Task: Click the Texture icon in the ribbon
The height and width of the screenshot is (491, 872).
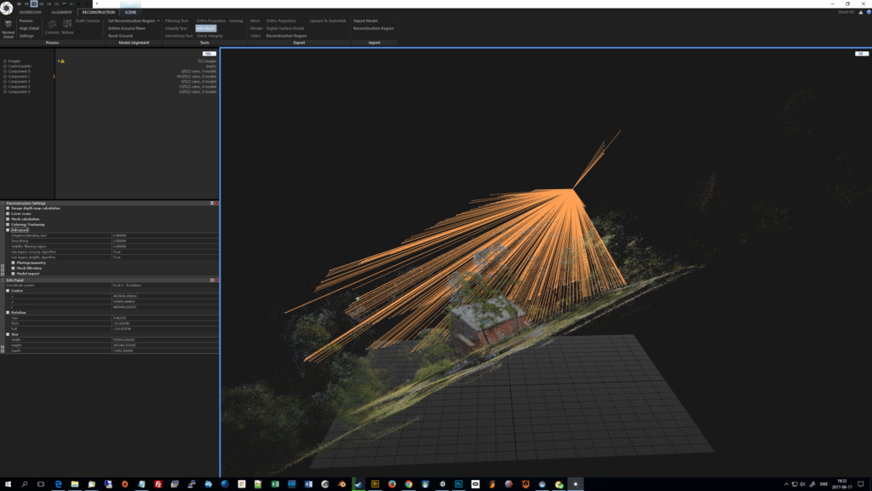Action: [67, 26]
